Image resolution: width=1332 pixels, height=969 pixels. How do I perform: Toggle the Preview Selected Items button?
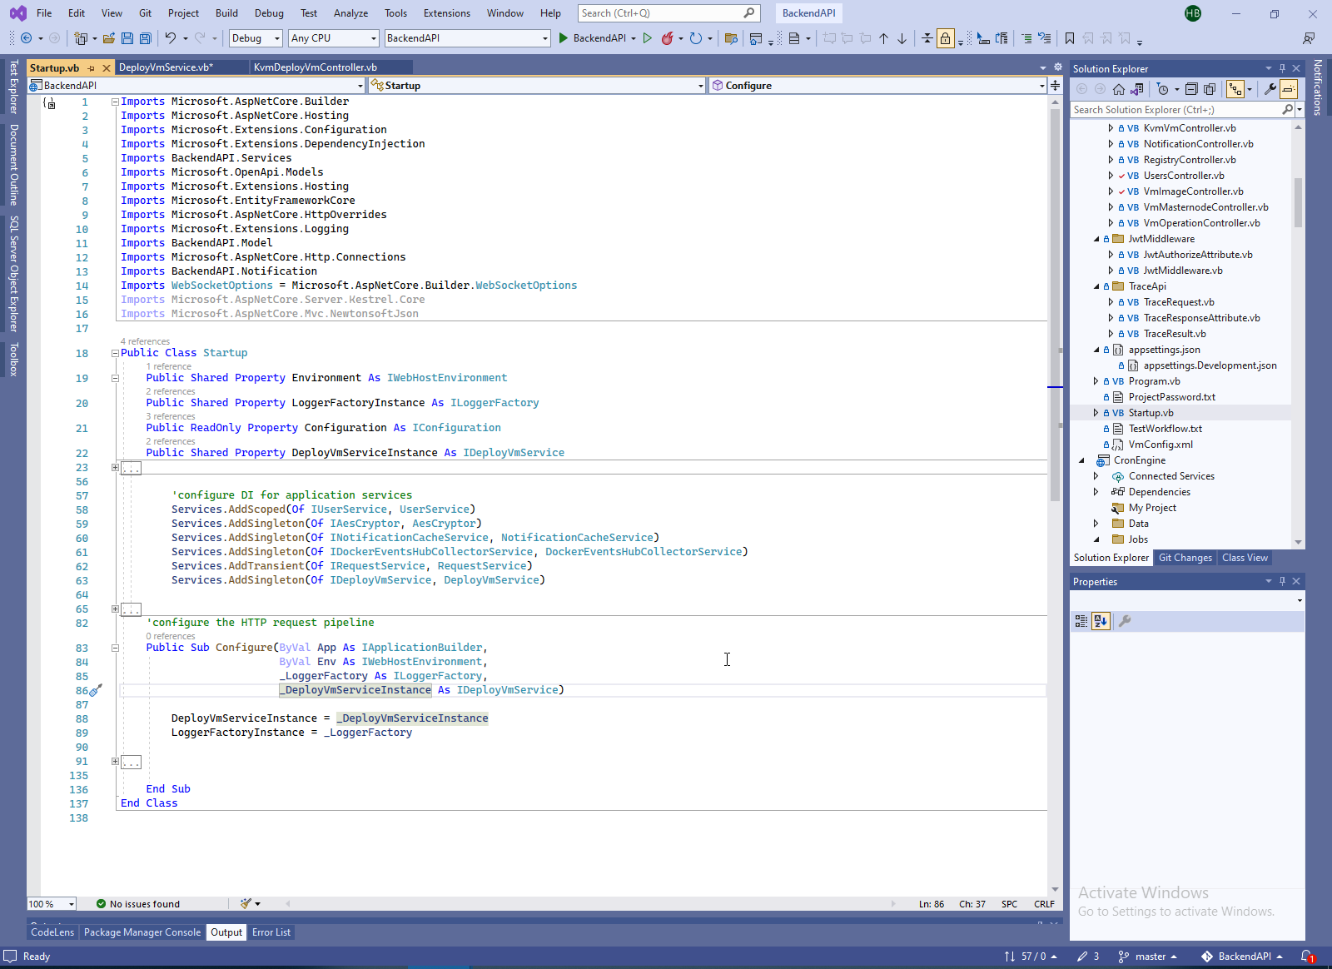click(x=1289, y=89)
